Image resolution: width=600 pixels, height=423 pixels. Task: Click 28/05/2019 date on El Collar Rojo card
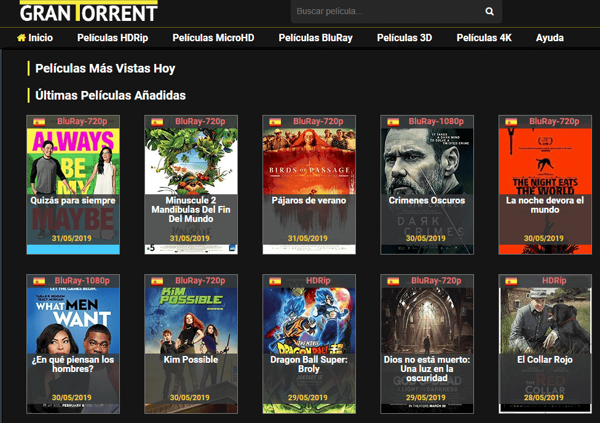click(543, 397)
